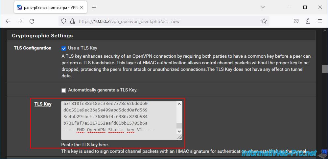Open the Firefox hamburger menu
Image resolution: width=328 pixels, height=159 pixels.
320,21
